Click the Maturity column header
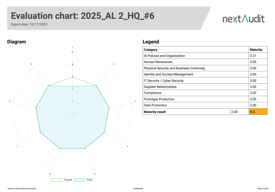 pos(256,50)
